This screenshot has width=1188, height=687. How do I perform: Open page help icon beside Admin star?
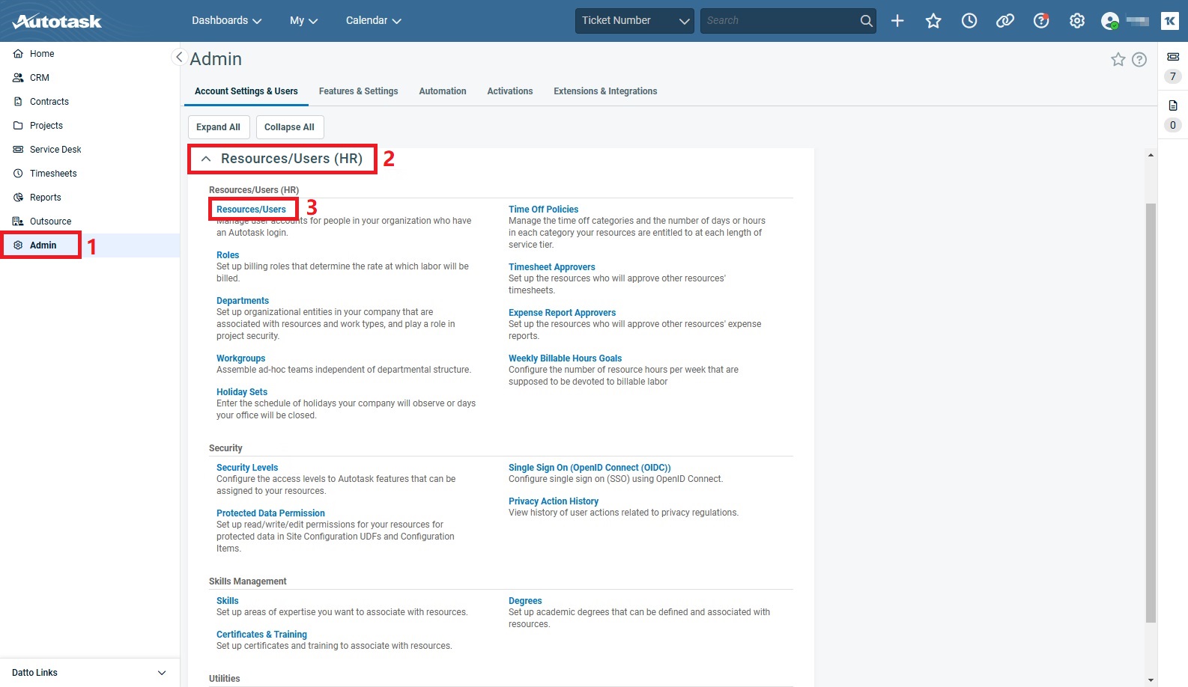pyautogui.click(x=1139, y=60)
